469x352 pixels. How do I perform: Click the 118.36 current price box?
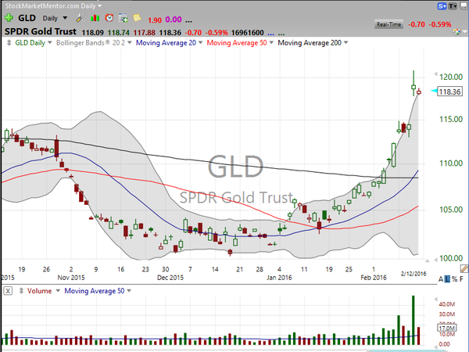[x=449, y=92]
